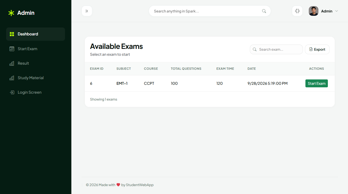Click the Admin profile avatar picture
This screenshot has width=348, height=194.
click(314, 11)
